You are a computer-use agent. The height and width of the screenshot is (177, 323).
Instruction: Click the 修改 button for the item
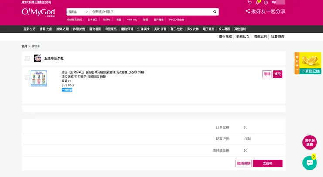[x=278, y=74]
